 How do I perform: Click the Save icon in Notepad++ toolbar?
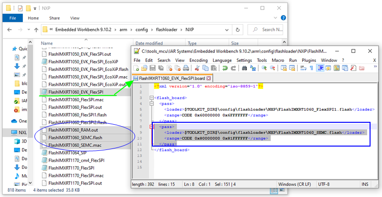click(x=152, y=68)
